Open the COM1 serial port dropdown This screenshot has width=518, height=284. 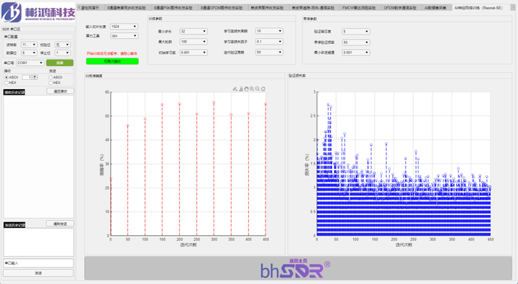pos(30,63)
